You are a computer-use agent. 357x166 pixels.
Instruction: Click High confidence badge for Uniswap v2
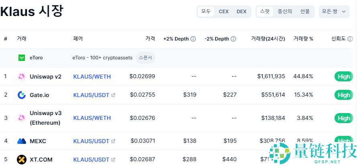click(x=344, y=77)
